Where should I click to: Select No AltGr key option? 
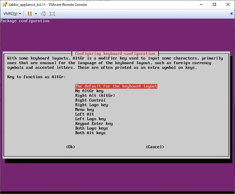[x=89, y=91]
